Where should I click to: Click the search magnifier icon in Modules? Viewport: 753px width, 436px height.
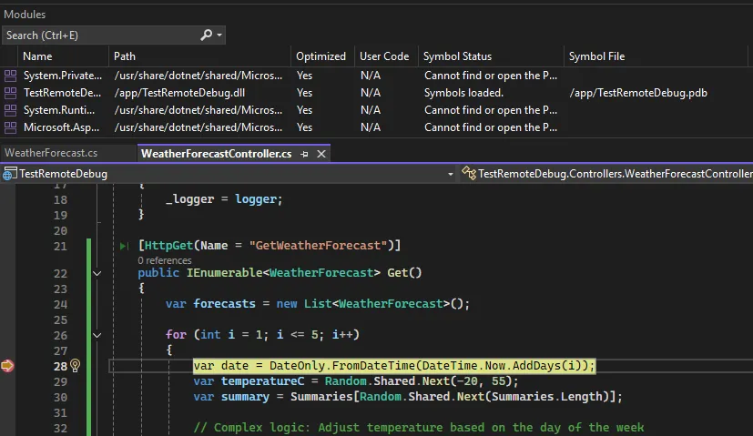pyautogui.click(x=206, y=35)
